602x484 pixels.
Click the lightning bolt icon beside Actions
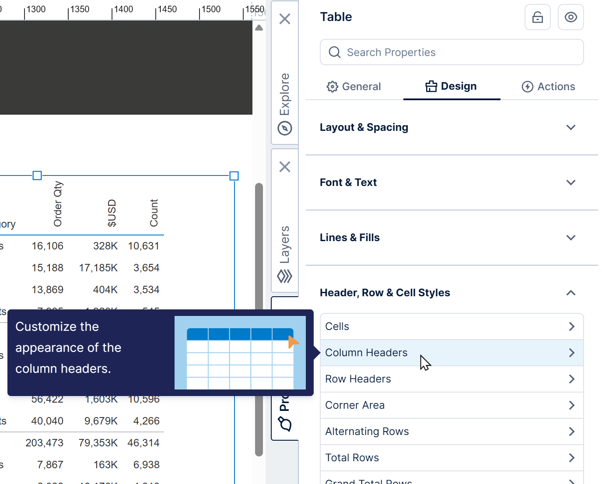[x=527, y=86]
